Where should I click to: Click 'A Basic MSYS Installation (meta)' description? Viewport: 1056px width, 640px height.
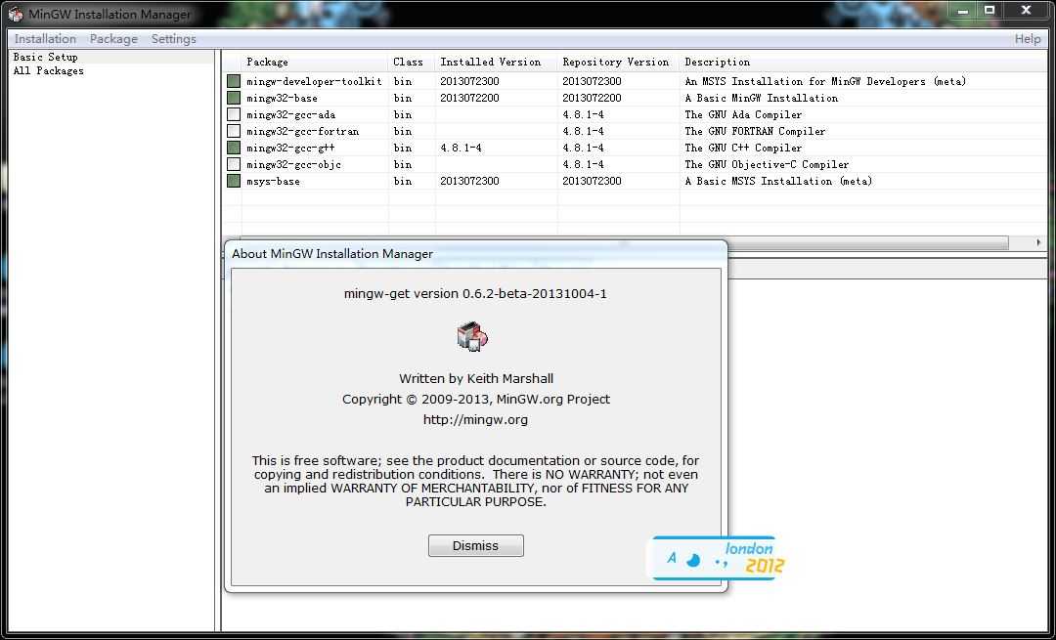(778, 181)
